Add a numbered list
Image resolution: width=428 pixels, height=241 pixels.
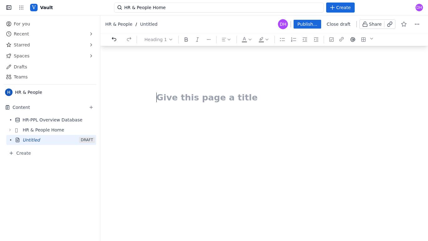[294, 39]
